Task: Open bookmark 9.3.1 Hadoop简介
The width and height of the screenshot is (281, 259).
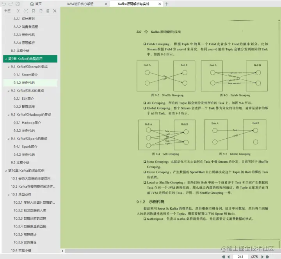Action: (27, 123)
